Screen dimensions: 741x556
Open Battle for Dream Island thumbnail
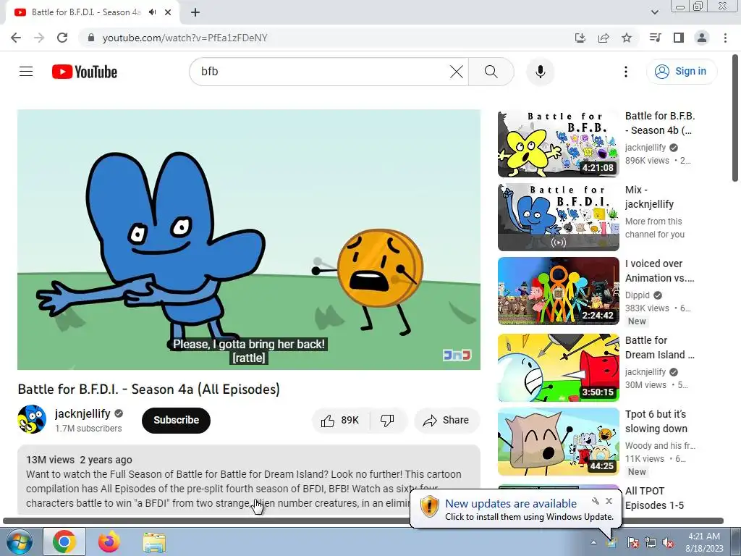[558, 368]
